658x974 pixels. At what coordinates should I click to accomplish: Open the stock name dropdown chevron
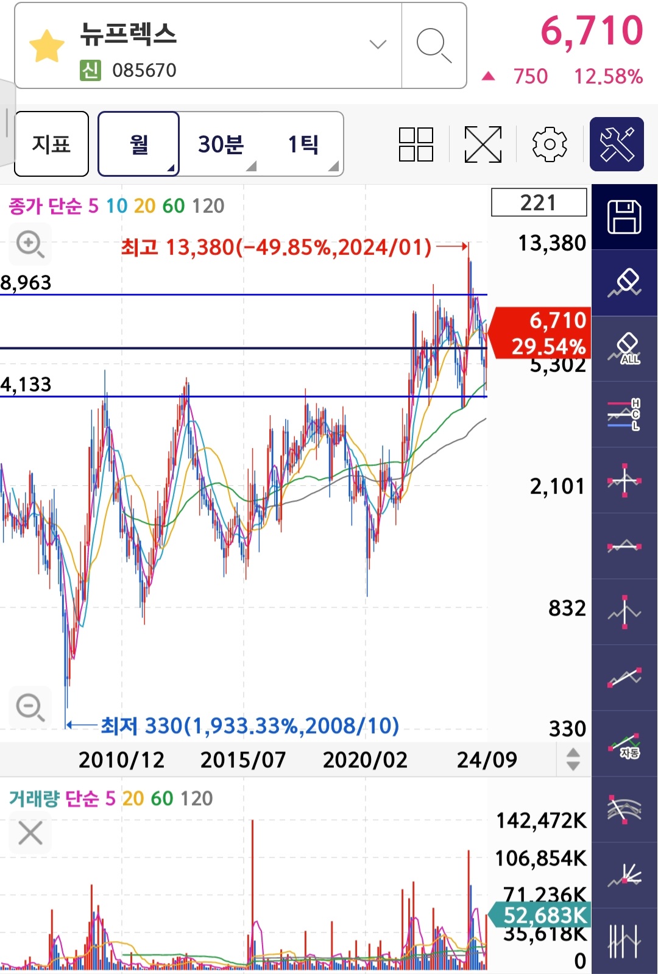(x=378, y=44)
